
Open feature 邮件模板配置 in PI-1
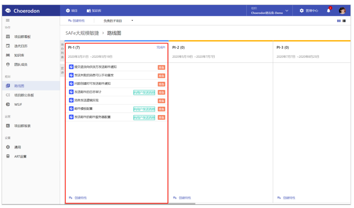click(x=83, y=109)
